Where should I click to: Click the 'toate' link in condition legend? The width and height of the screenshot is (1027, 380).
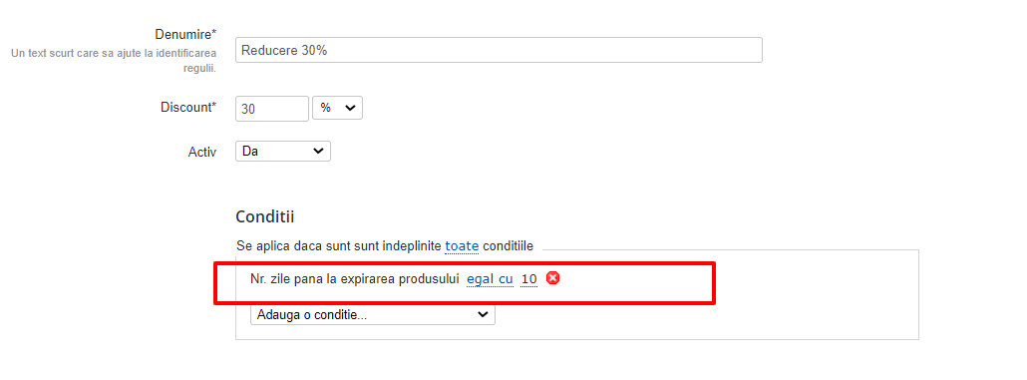point(462,247)
